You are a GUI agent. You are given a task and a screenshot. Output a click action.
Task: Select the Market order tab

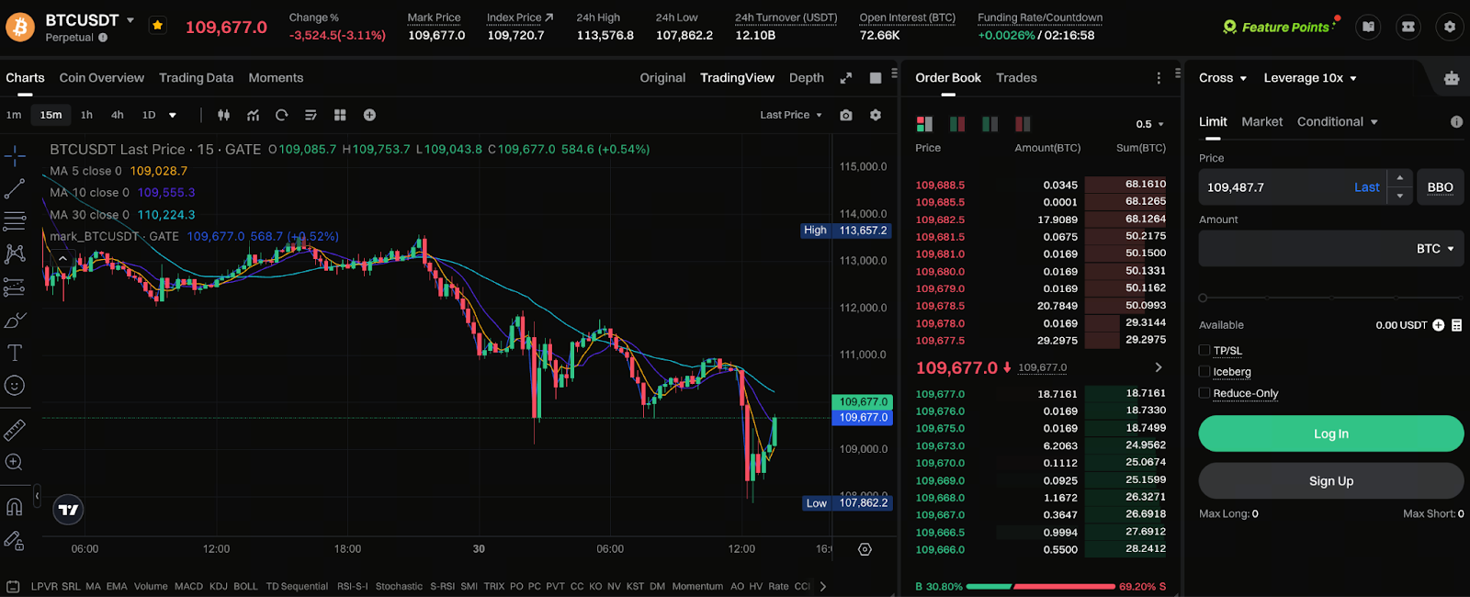coord(1261,121)
